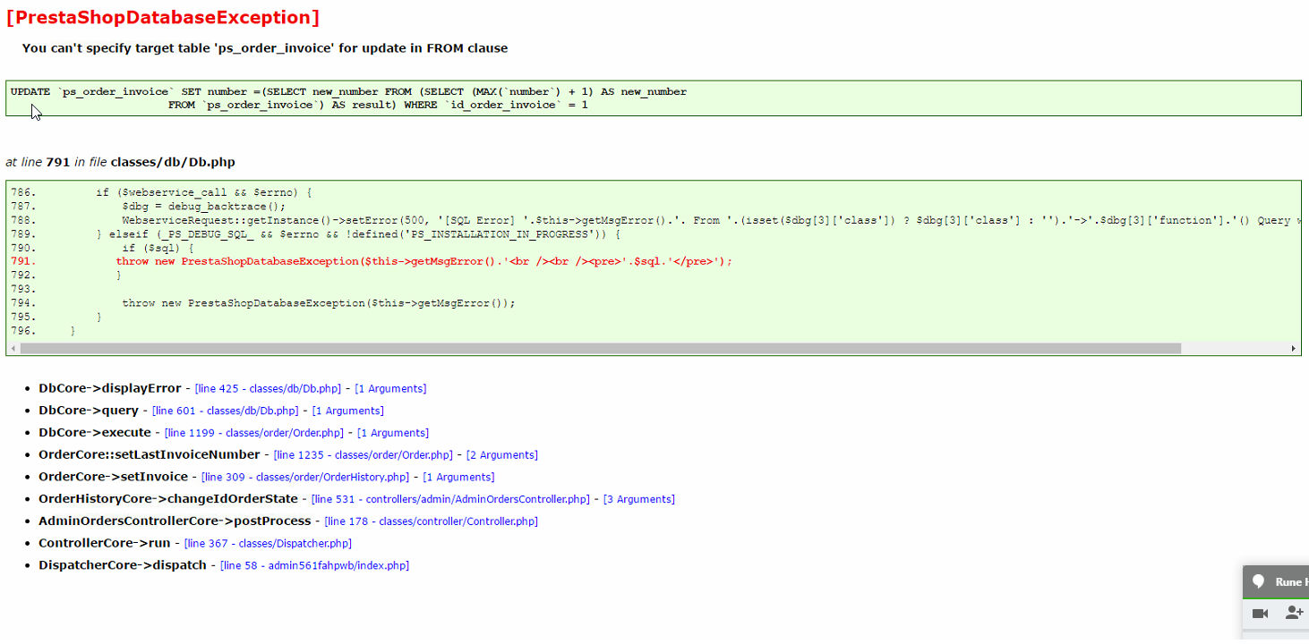Click code line 786 webservice_call condition
1309x644 pixels.
204,192
